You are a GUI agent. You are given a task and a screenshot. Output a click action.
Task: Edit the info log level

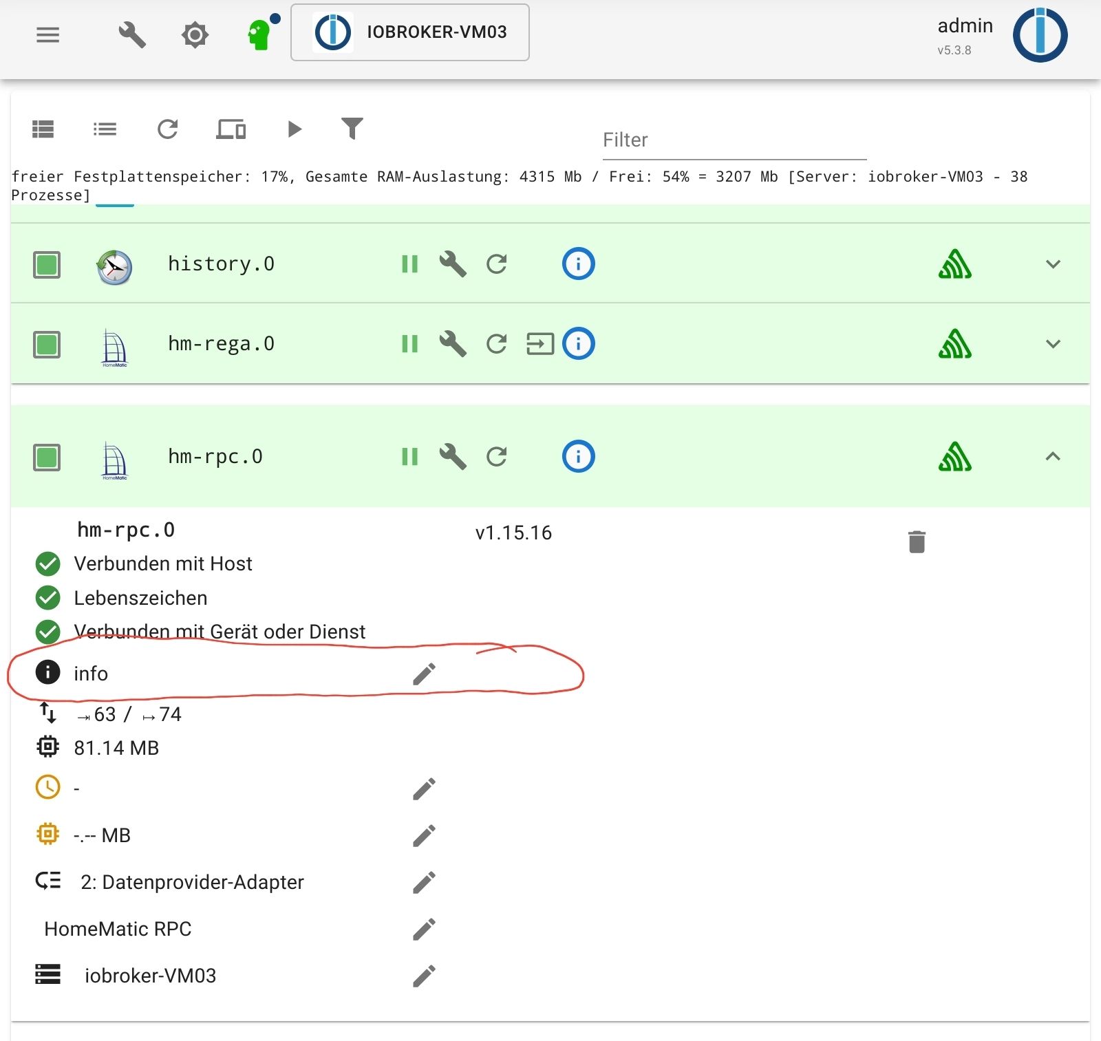tap(424, 674)
